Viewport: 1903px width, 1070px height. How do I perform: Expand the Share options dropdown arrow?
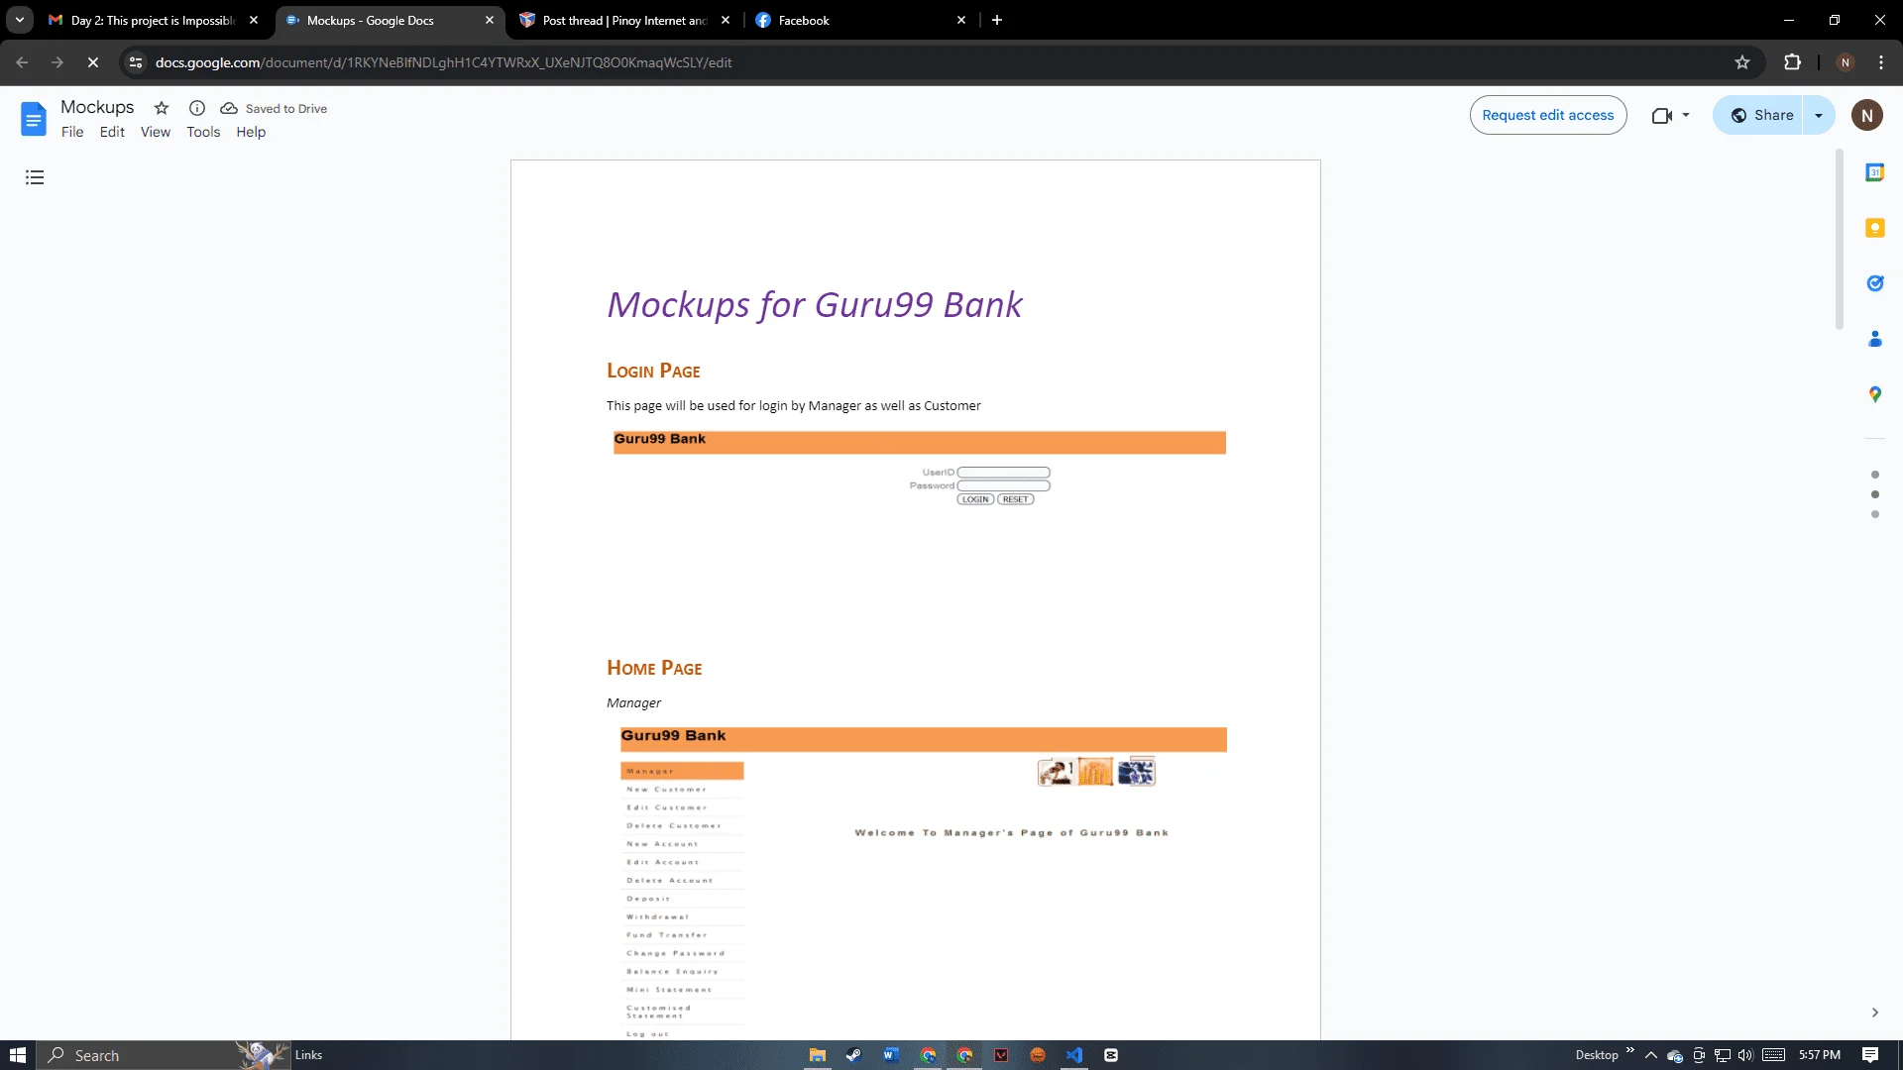click(x=1819, y=116)
